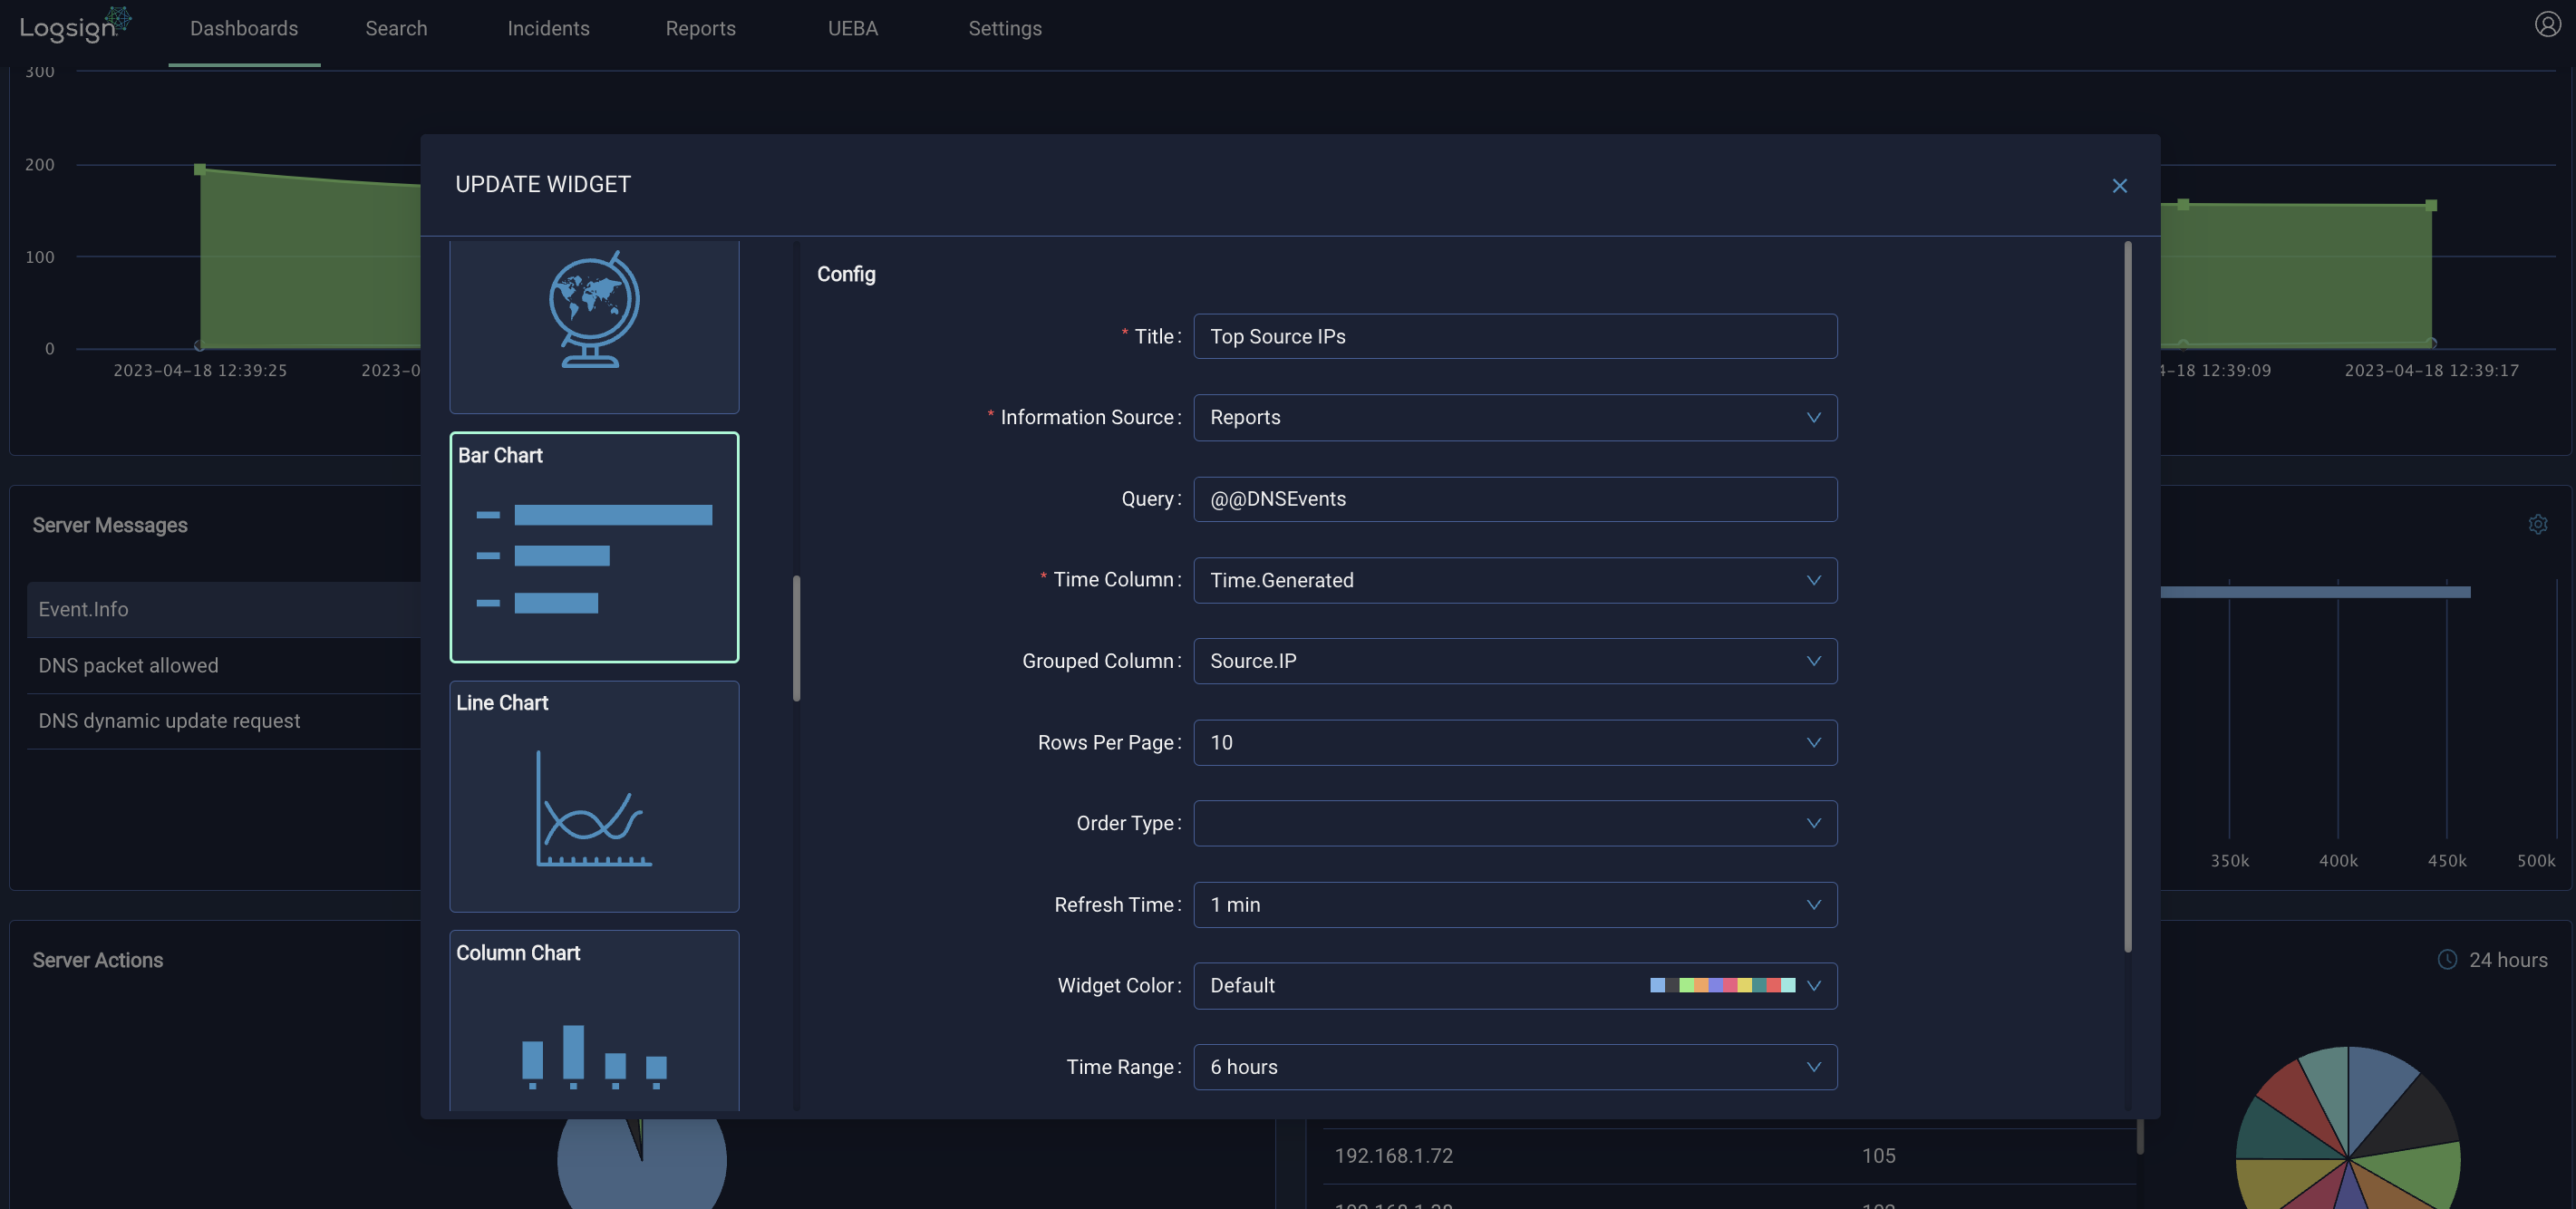Click the 'DNS packet allowed' row

[223, 665]
